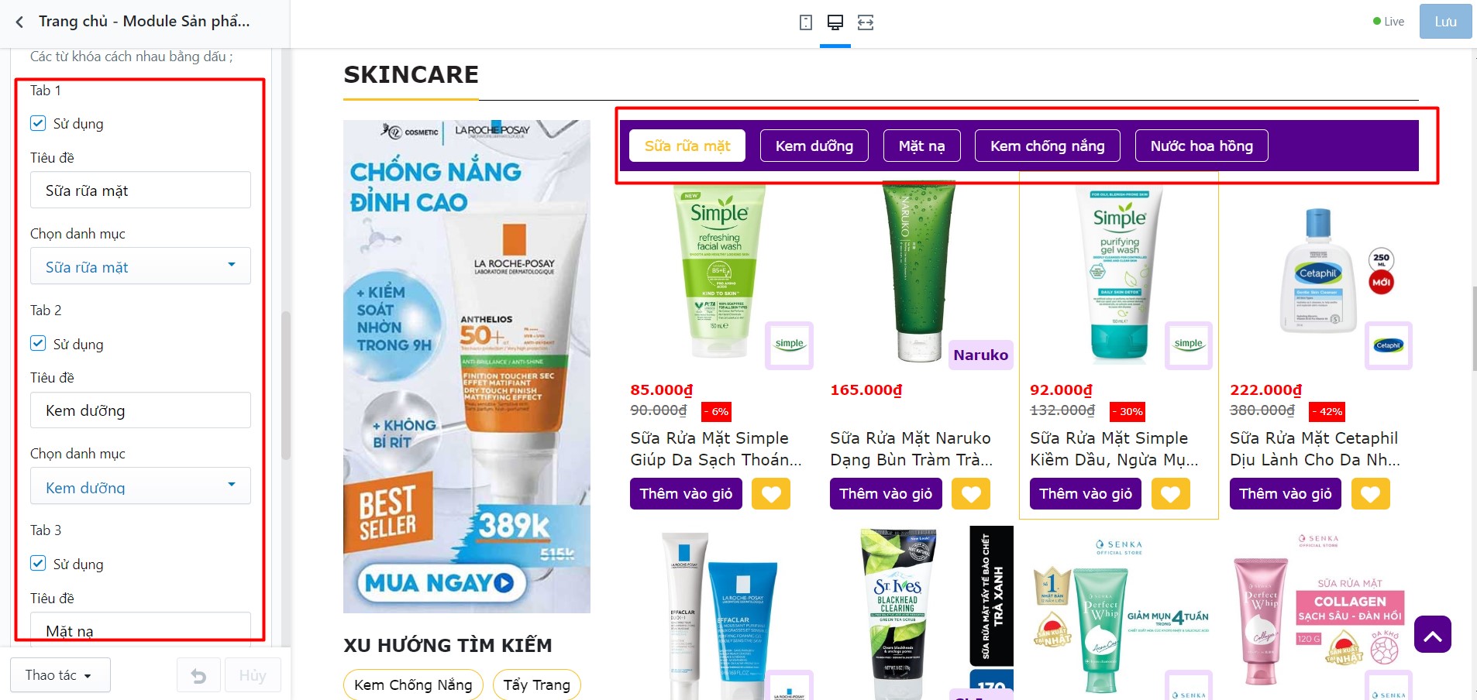
Task: Select desktop preview icon
Action: pos(835,22)
